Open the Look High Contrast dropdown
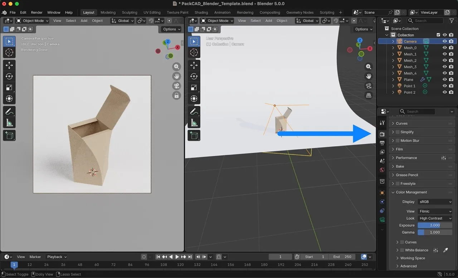This screenshot has height=278, width=458. point(435,218)
